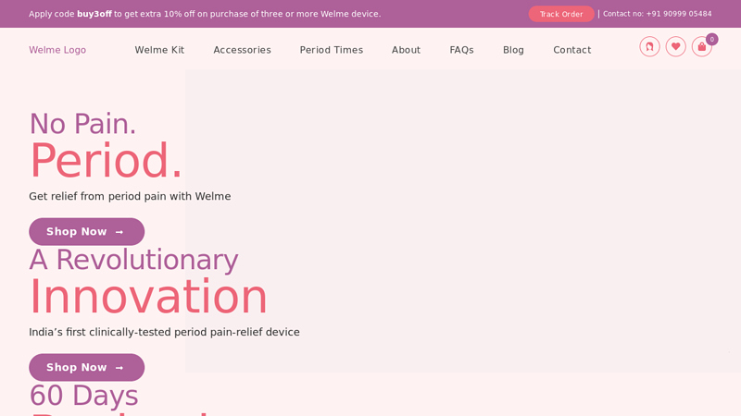Click 'Get relief from period pain with Welme'
741x416 pixels.
130,196
